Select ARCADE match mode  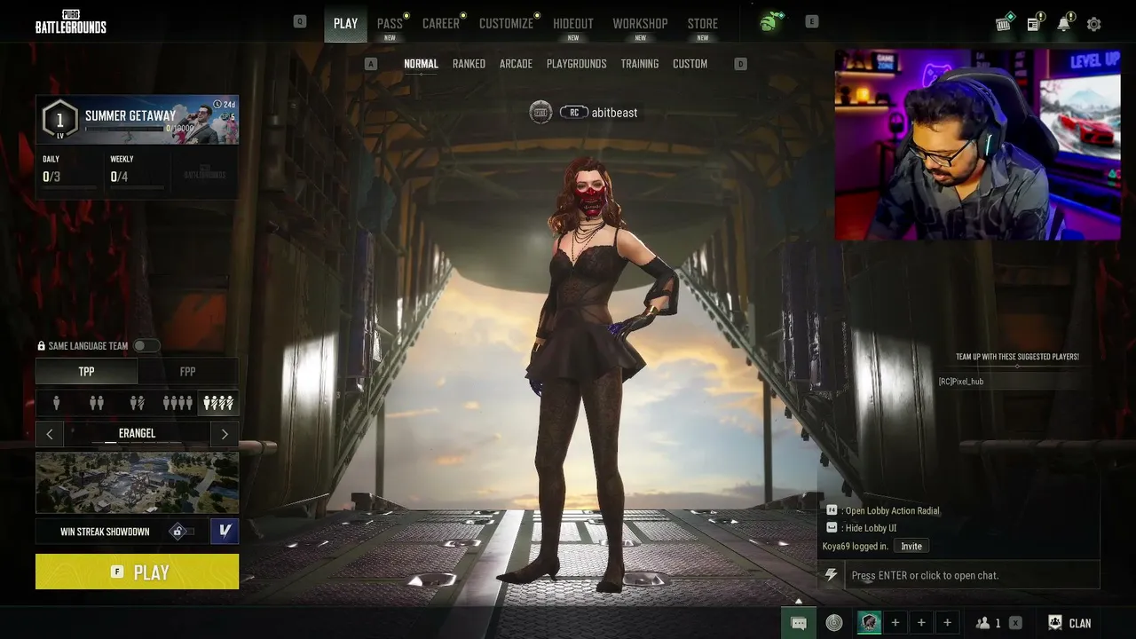tap(516, 64)
